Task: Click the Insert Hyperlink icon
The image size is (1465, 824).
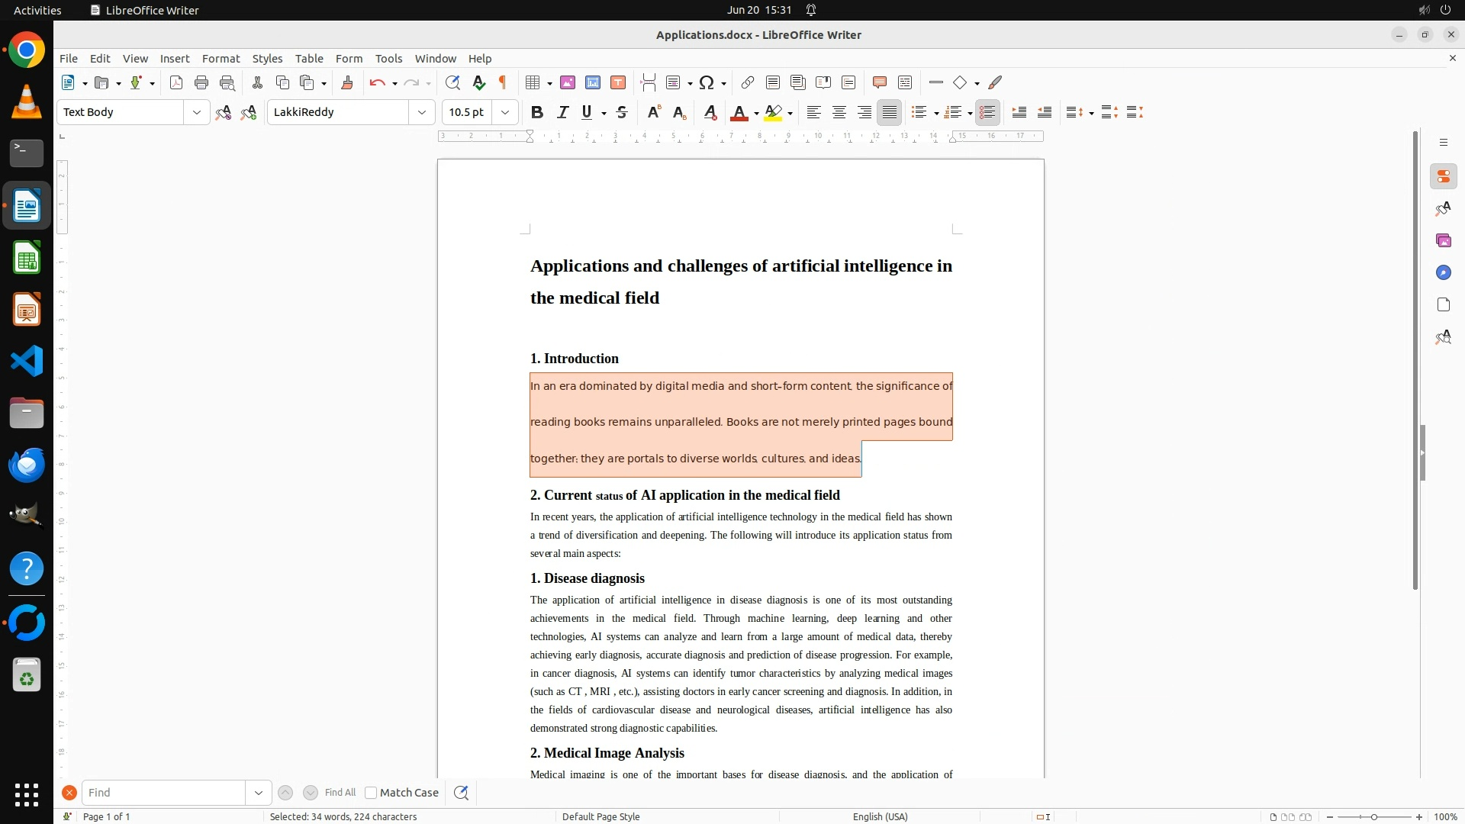Action: tap(748, 82)
